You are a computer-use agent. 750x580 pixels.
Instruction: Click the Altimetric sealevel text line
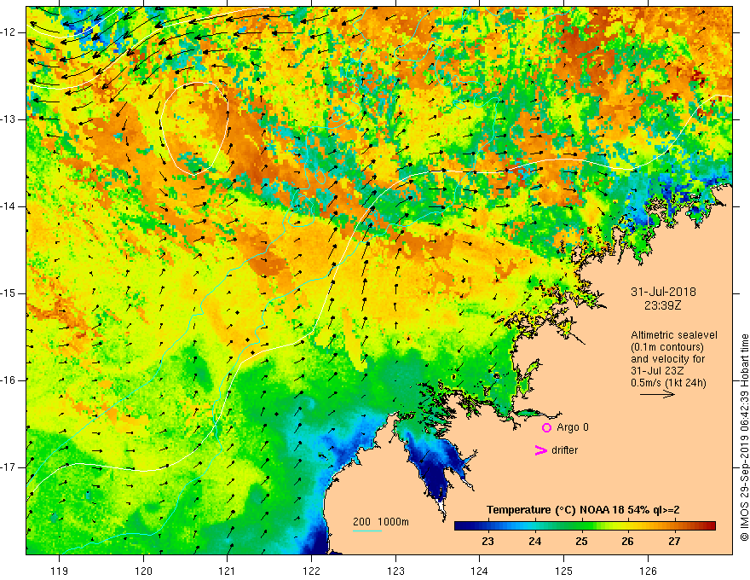[x=674, y=335]
